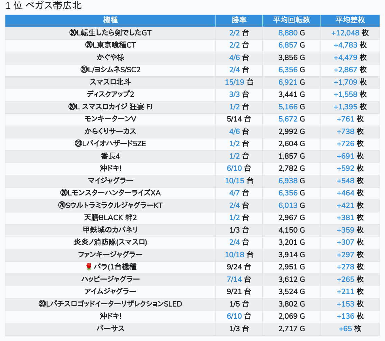385x341 pixels.
Task: Select the '甲鉄城のカバネリ' machine name
Action: 110,230
